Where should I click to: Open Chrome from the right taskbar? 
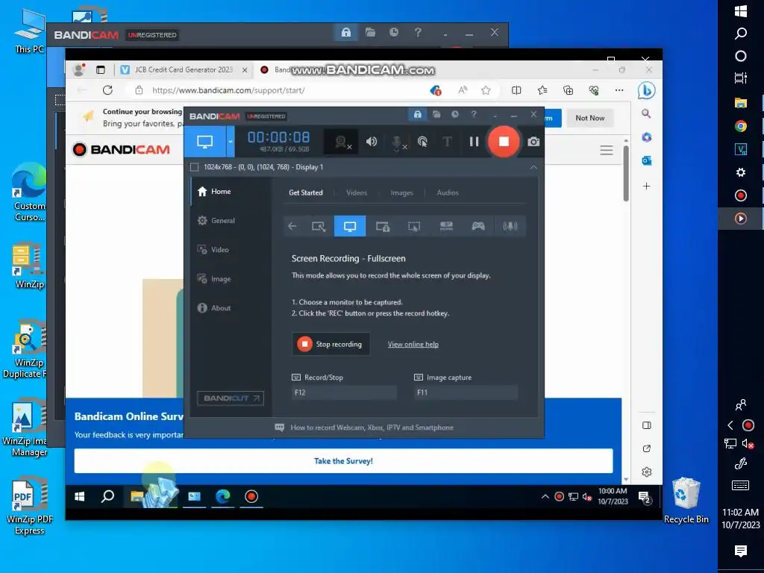[x=741, y=126]
